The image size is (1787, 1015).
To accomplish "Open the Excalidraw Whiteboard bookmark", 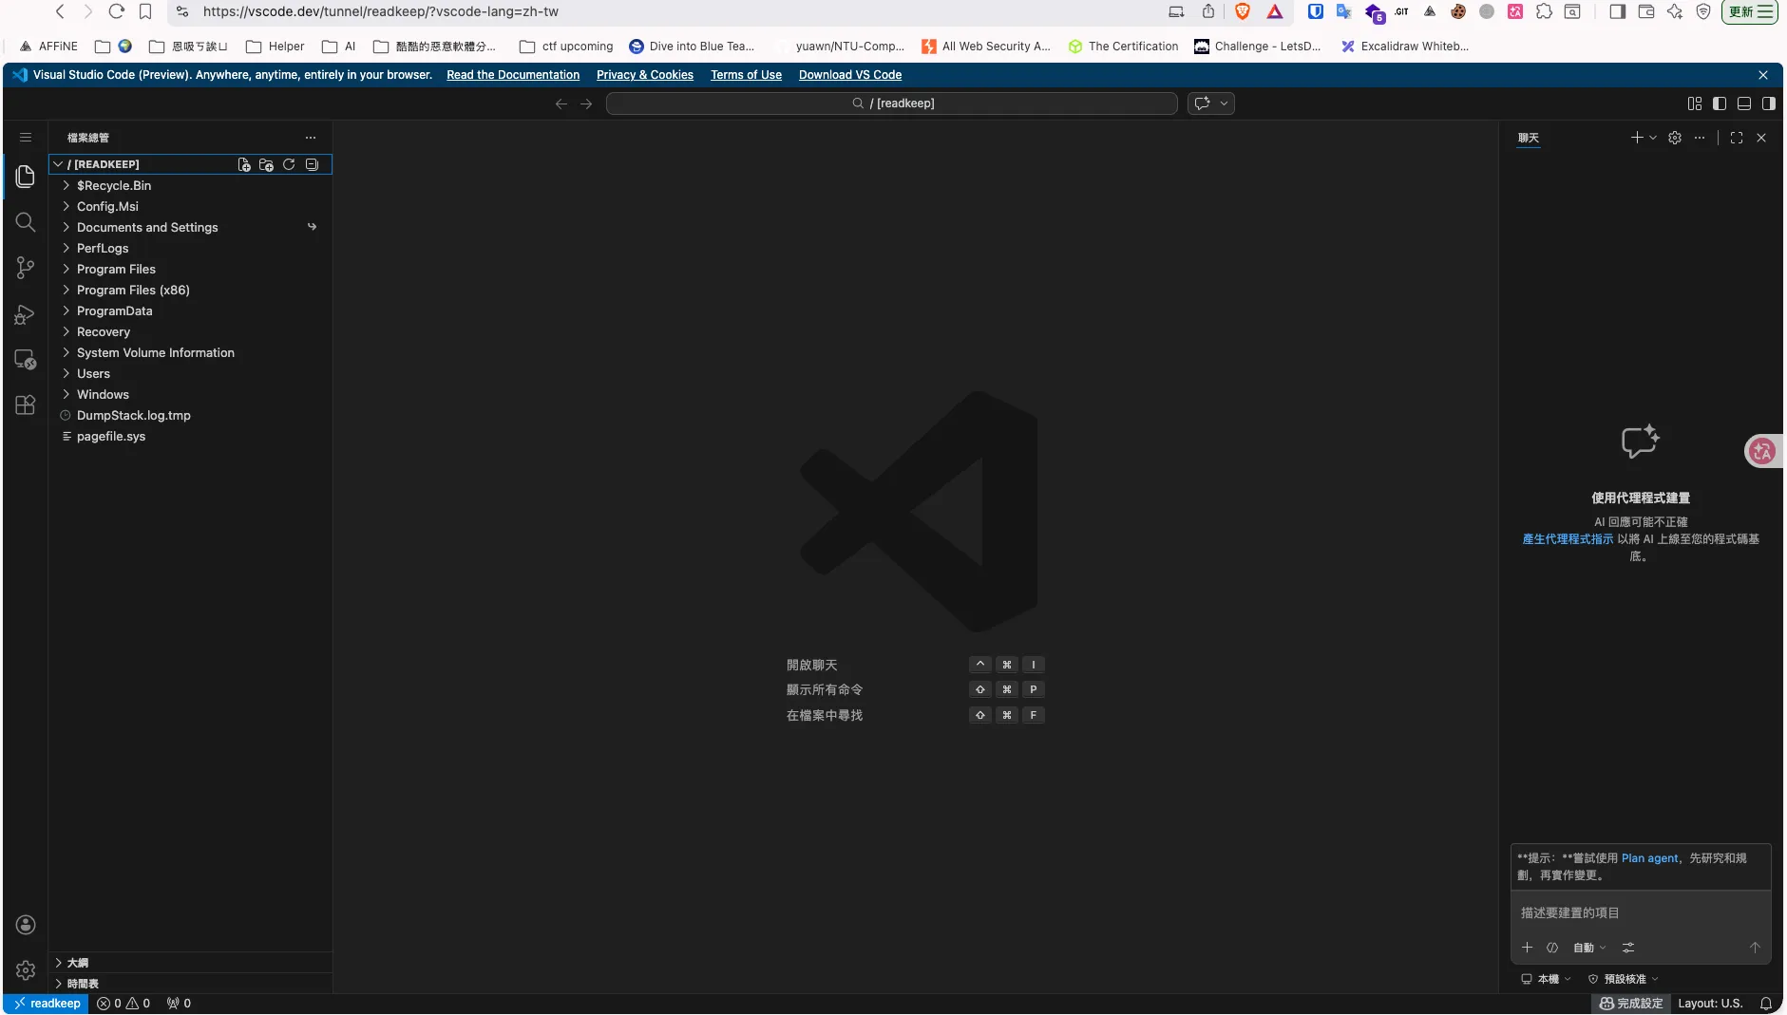I will tap(1405, 47).
